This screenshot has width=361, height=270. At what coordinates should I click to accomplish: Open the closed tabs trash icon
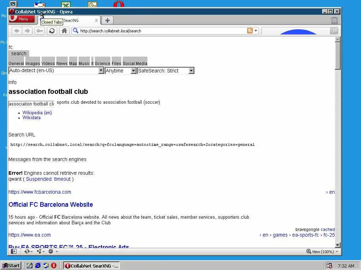335,21
